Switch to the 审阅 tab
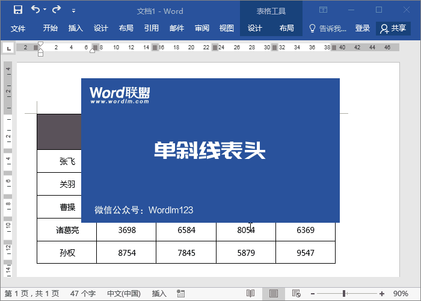Screen dimensions: 421x301 (x=202, y=28)
